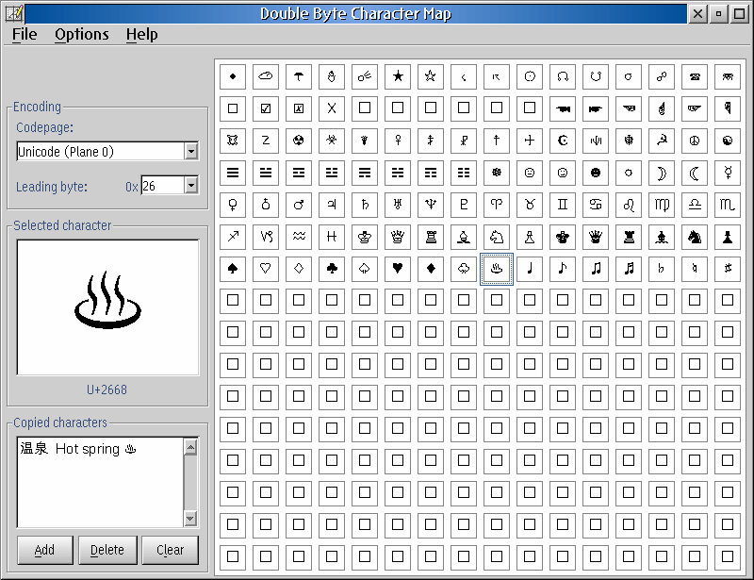This screenshot has height=580, width=754.
Task: Select the female sign character
Action: pos(233,205)
